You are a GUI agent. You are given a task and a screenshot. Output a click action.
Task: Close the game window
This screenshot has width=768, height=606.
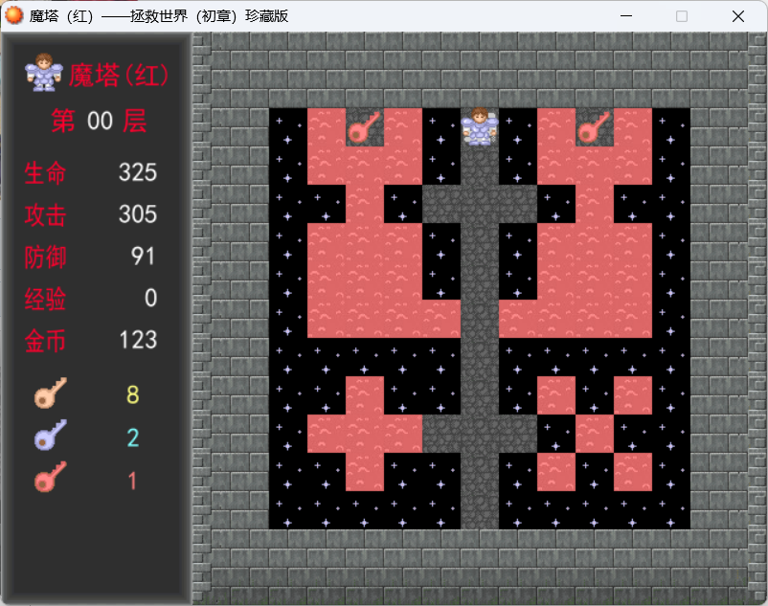pyautogui.click(x=738, y=16)
